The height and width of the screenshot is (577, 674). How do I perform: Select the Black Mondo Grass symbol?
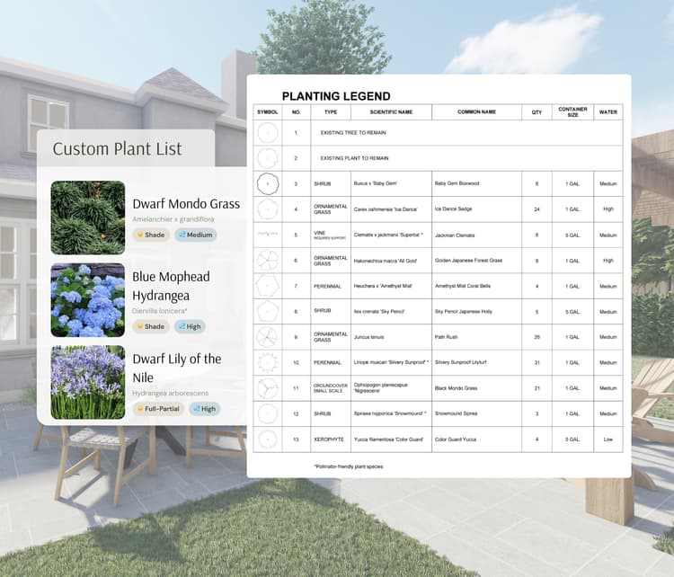[x=267, y=388]
